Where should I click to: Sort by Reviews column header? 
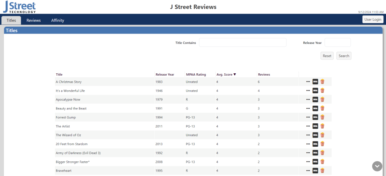(x=264, y=74)
